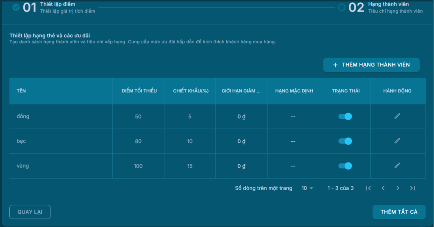This screenshot has height=227, width=434.
Task: Open rows per page dropdown
Action: click(x=307, y=188)
